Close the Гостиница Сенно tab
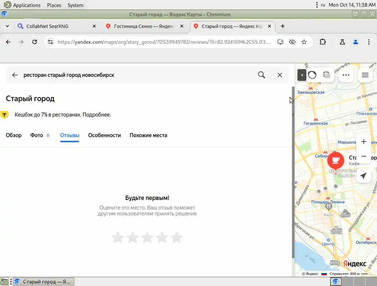The width and height of the screenshot is (377, 286). click(182, 26)
